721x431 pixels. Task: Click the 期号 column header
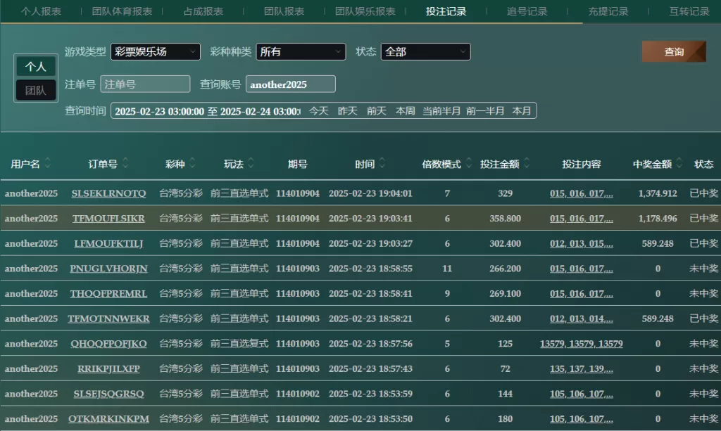(x=298, y=165)
